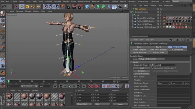Open the Layout Startup dropdown

click(182, 1)
